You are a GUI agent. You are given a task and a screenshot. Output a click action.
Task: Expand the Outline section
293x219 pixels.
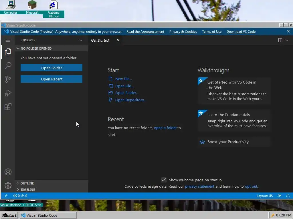click(52, 183)
